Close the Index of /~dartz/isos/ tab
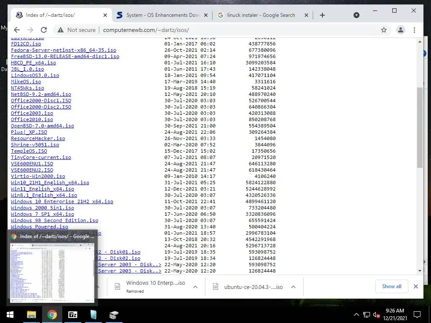The width and height of the screenshot is (431, 323). (105, 15)
